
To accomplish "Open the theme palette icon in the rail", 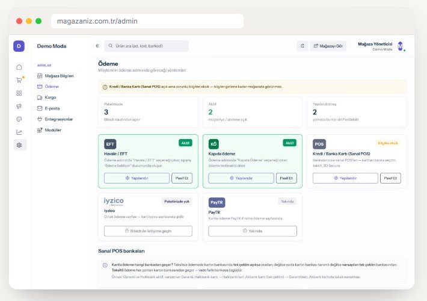I will pos(19,119).
